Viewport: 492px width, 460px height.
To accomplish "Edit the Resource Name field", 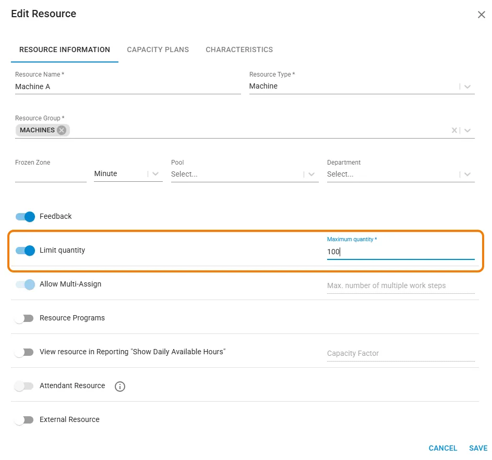I will [128, 86].
